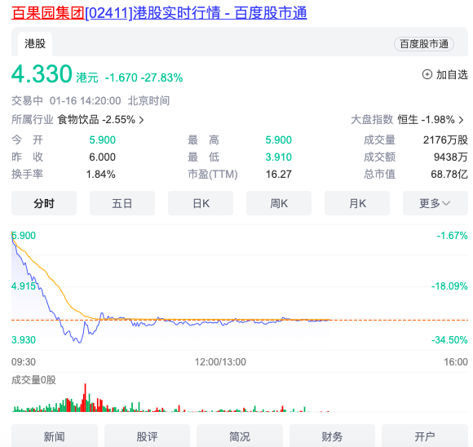473x447 pixels.
Task: Click the 最低 value 3.910
Action: pyautogui.click(x=278, y=157)
